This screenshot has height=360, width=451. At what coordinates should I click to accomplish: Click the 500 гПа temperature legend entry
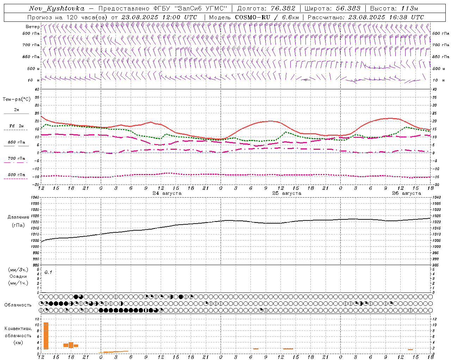click(16, 175)
